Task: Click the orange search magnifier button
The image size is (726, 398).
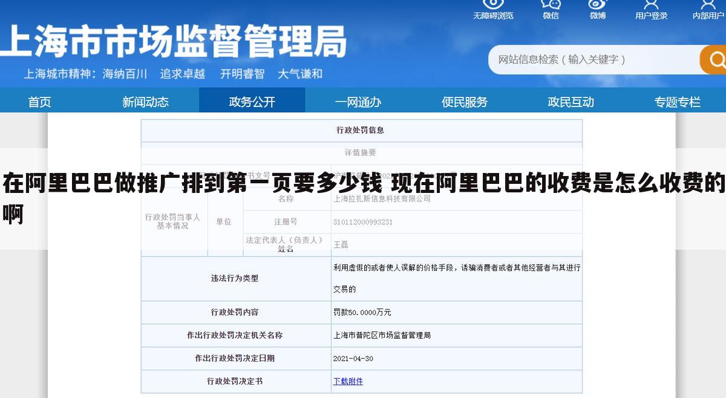Action: click(714, 59)
